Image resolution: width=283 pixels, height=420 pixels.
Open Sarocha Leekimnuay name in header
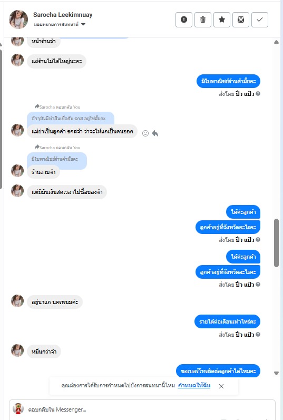point(63,15)
